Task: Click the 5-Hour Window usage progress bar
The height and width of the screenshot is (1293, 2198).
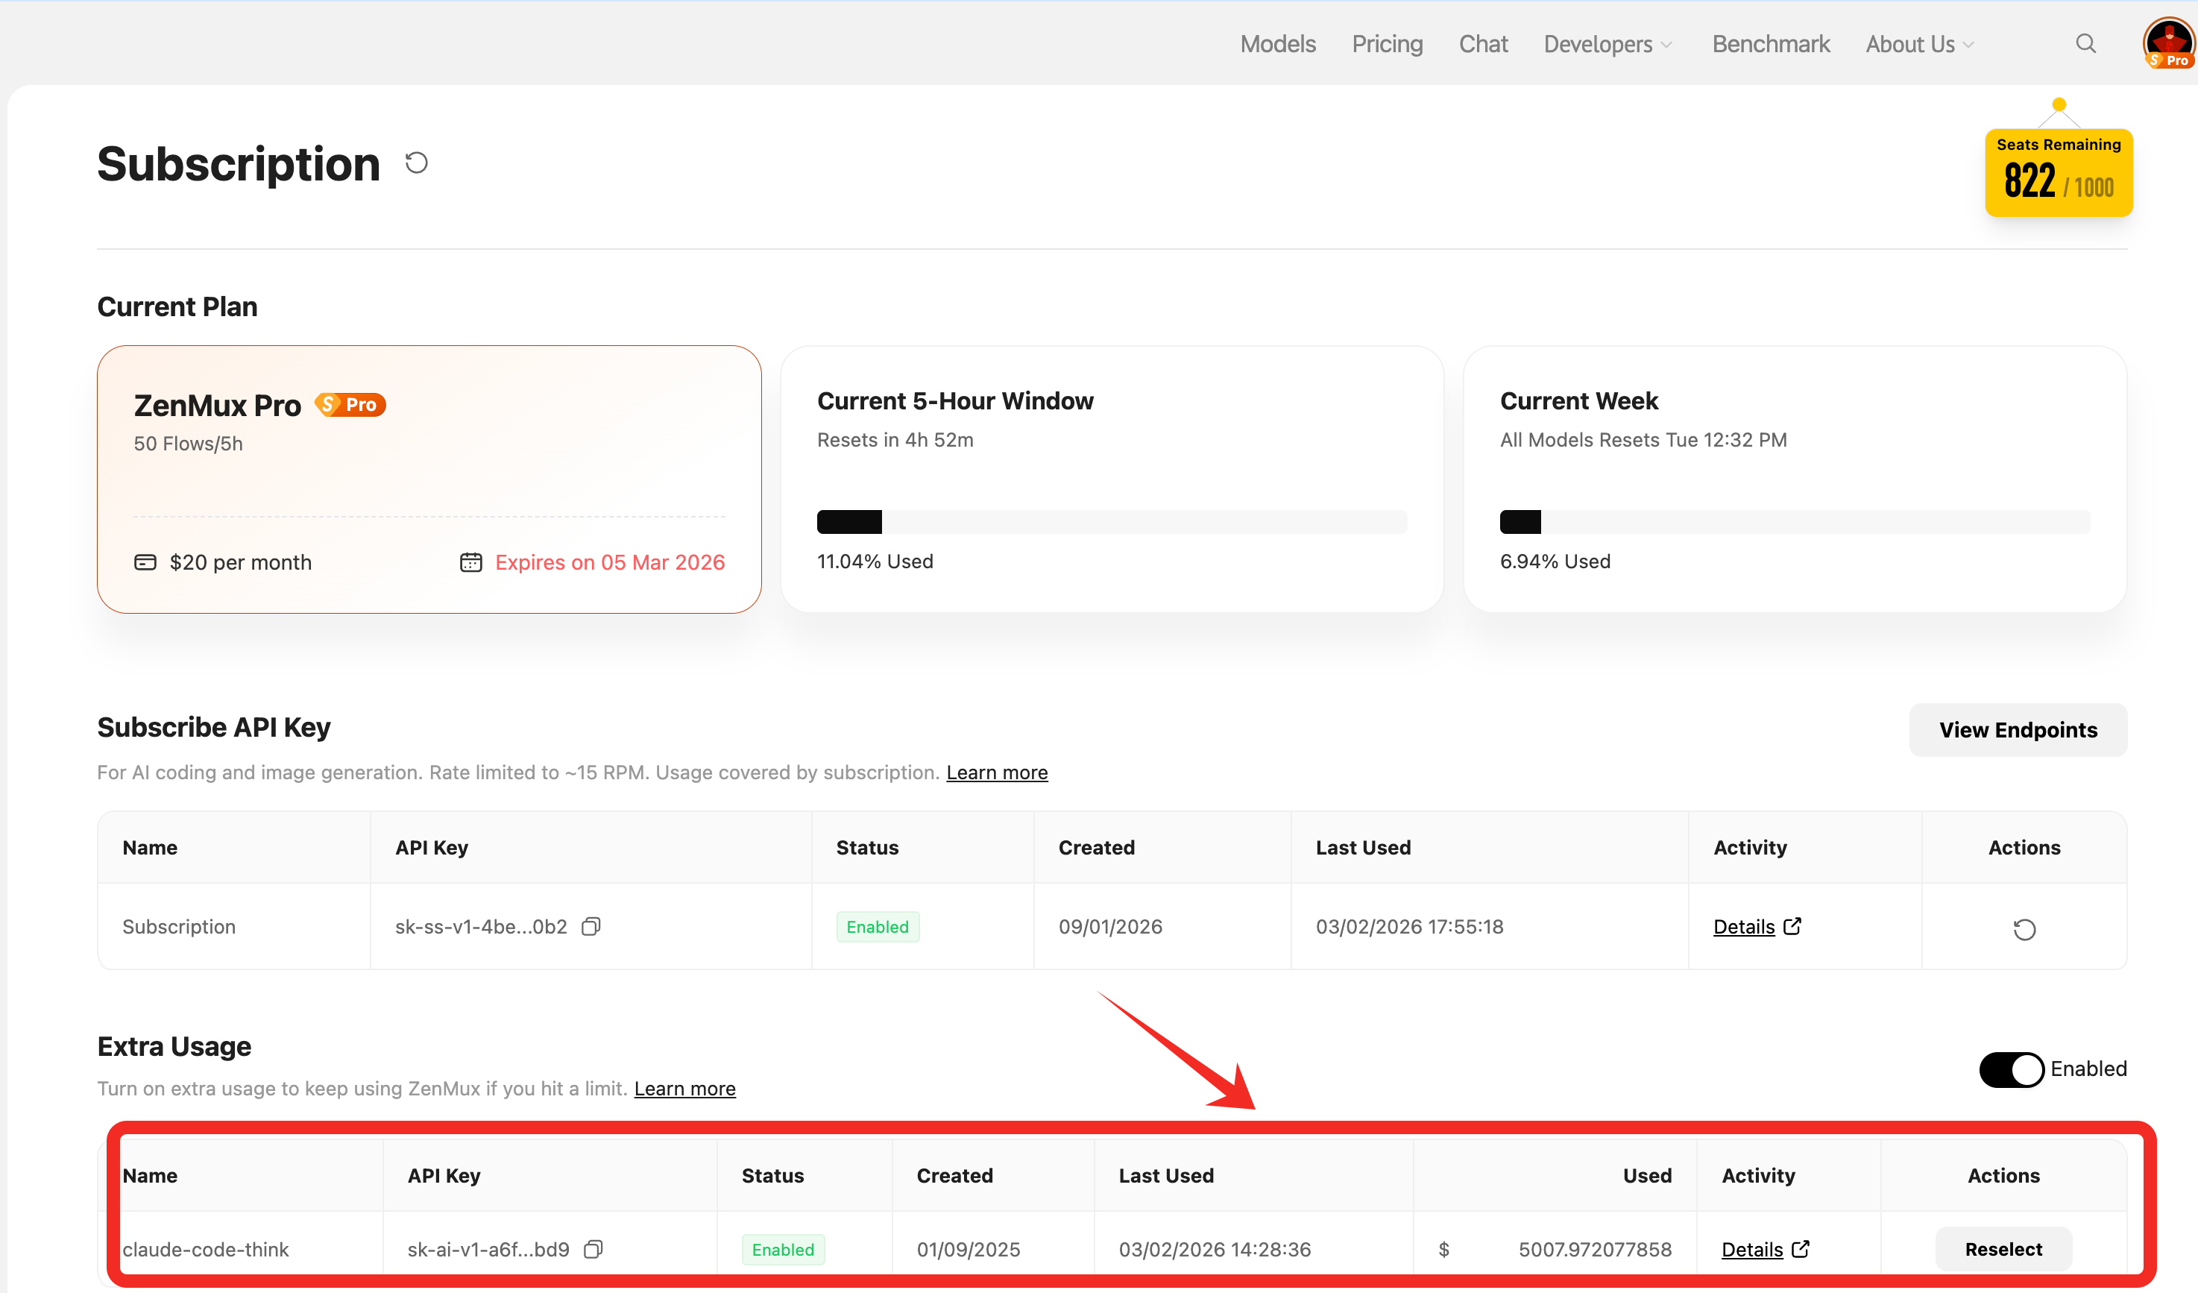Action: pos(1111,522)
